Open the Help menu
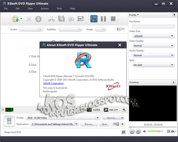Viewport: 178px width, 142px height. pos(72,9)
